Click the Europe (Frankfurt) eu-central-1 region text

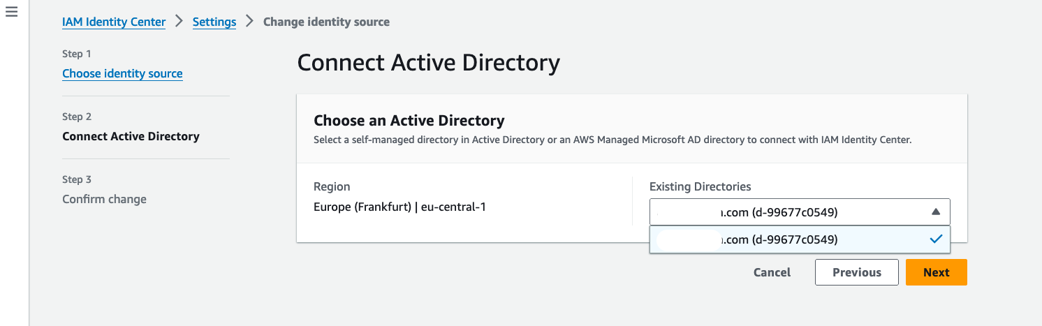pyautogui.click(x=399, y=207)
